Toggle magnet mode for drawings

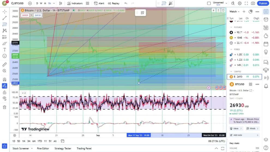[5, 79]
